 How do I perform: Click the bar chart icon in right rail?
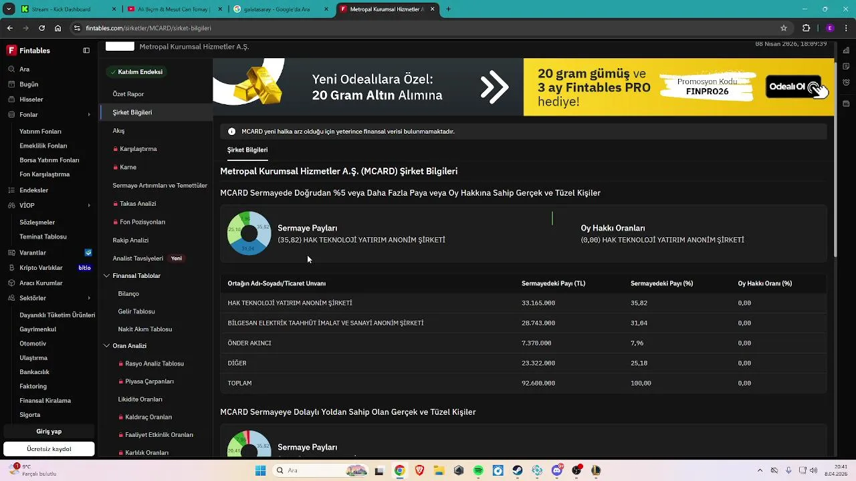846,50
